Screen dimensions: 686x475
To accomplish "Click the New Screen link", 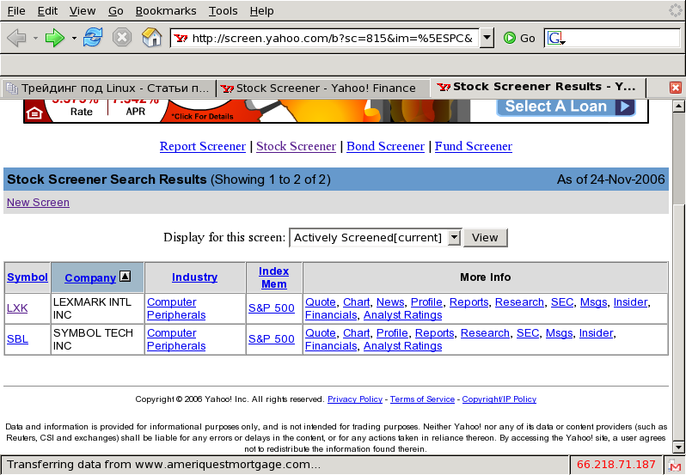I will [x=38, y=203].
